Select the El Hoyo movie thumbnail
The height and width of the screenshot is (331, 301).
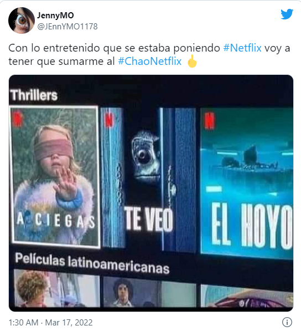pos(247,182)
